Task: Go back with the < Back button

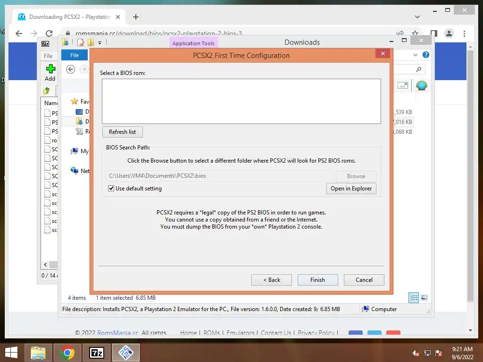Action: 271,280
